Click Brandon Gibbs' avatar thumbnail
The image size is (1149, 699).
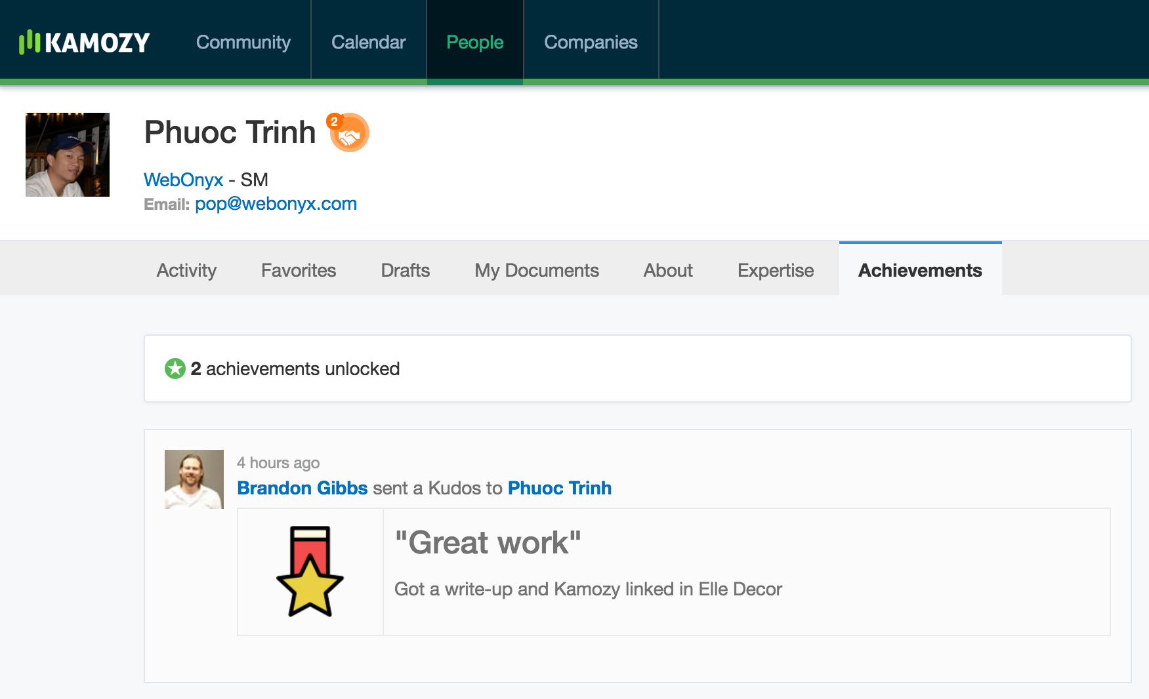[194, 479]
